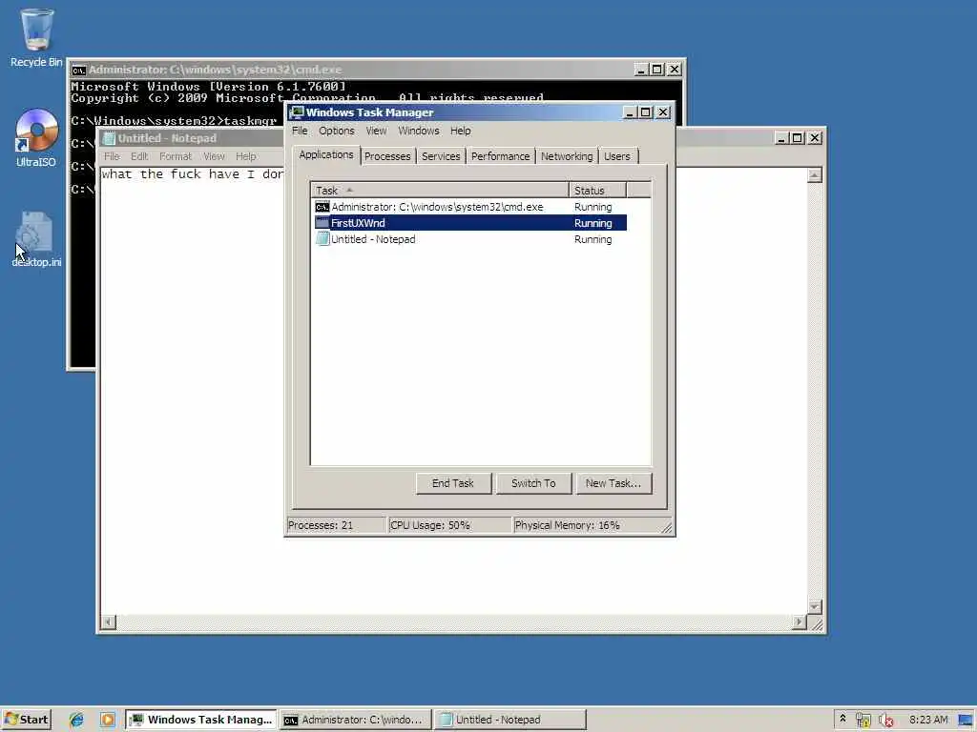977x732 pixels.
Task: Click the End Task button
Action: click(453, 483)
